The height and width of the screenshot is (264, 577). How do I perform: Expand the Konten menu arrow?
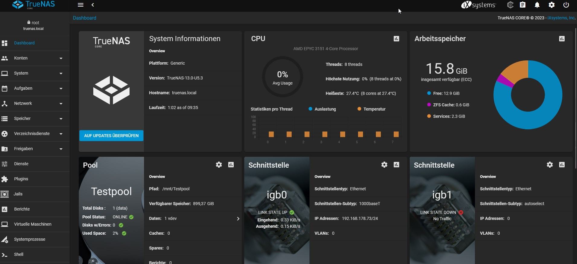tap(61, 58)
